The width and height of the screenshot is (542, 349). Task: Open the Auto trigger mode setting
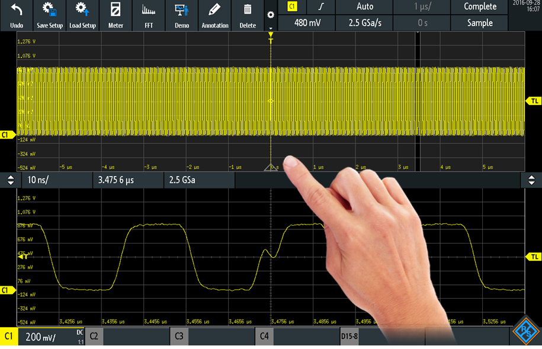[365, 7]
